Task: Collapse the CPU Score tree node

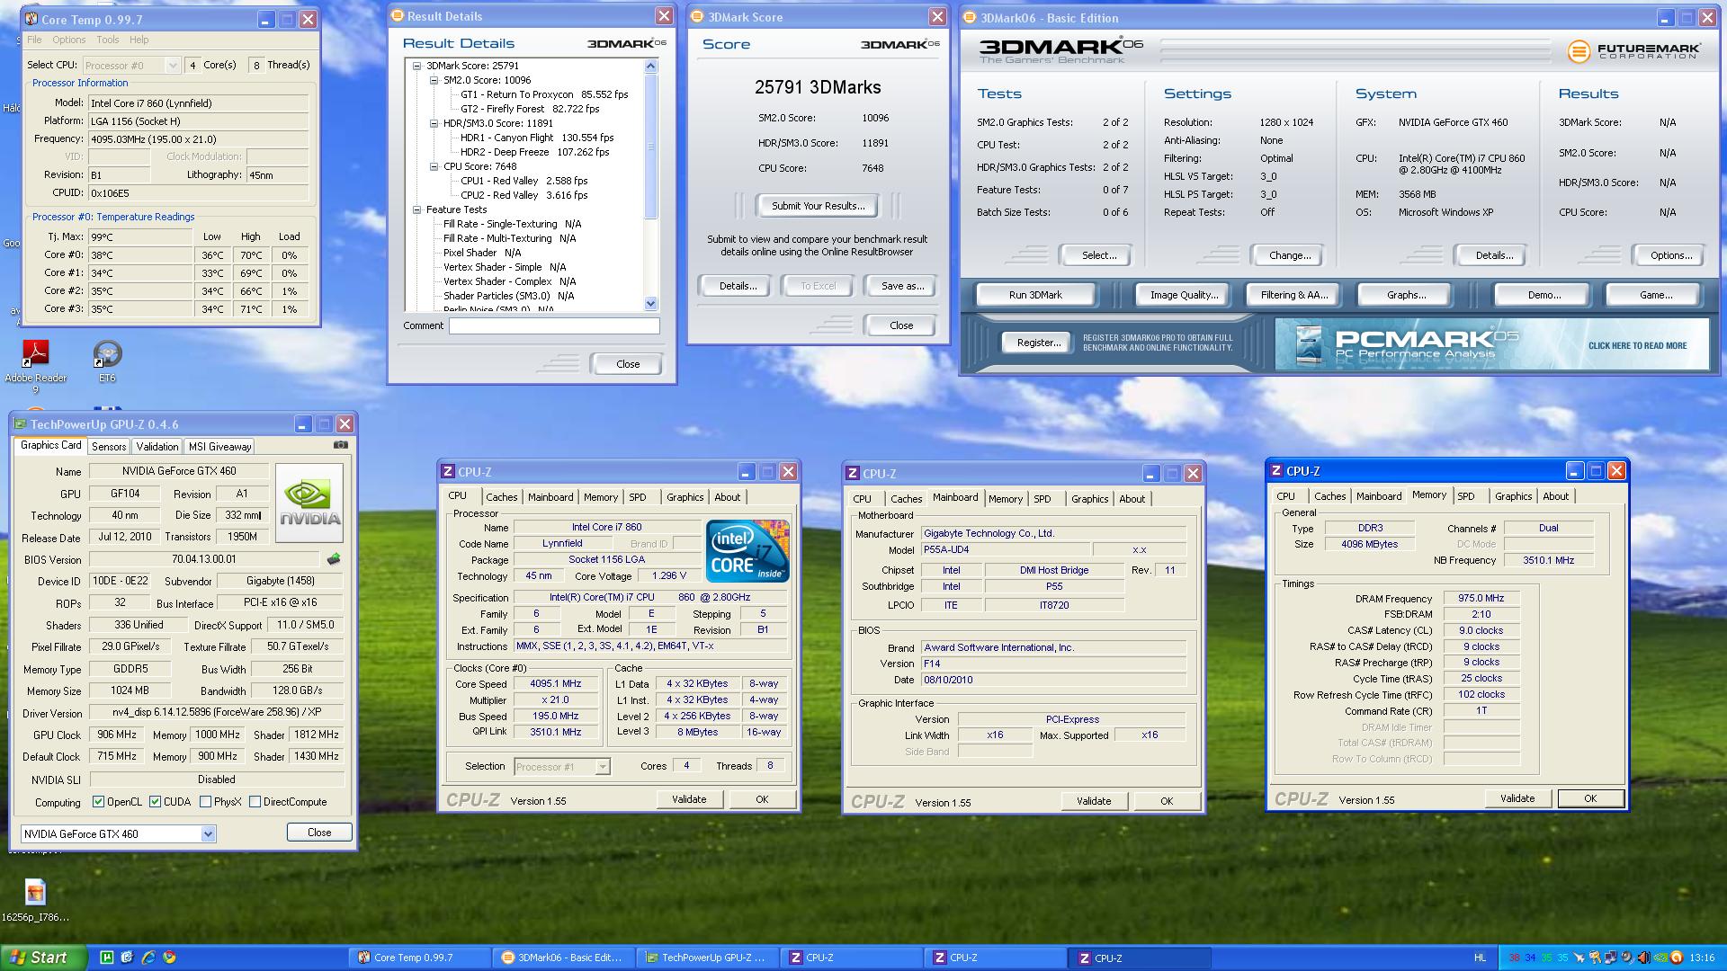Action: [x=434, y=166]
